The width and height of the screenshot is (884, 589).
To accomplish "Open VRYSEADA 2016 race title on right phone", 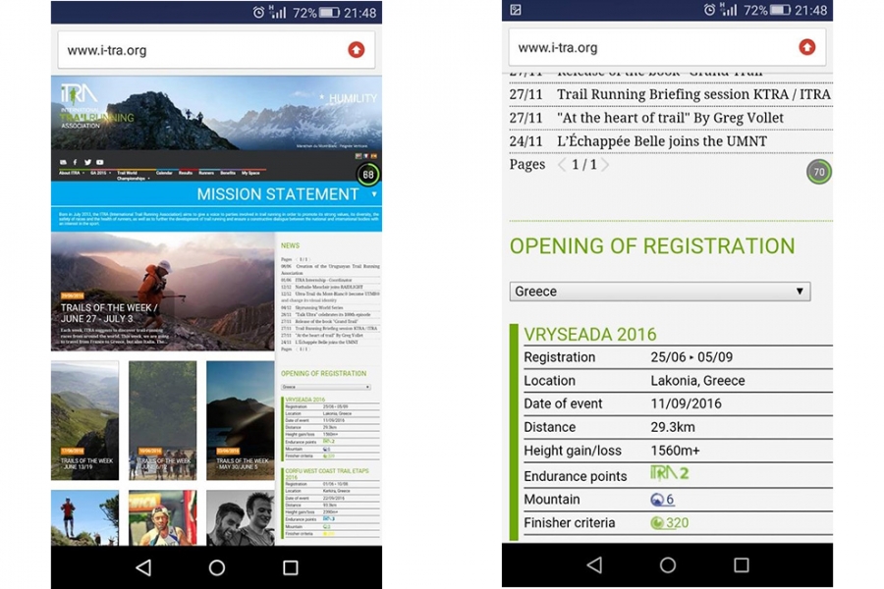I will [x=589, y=335].
